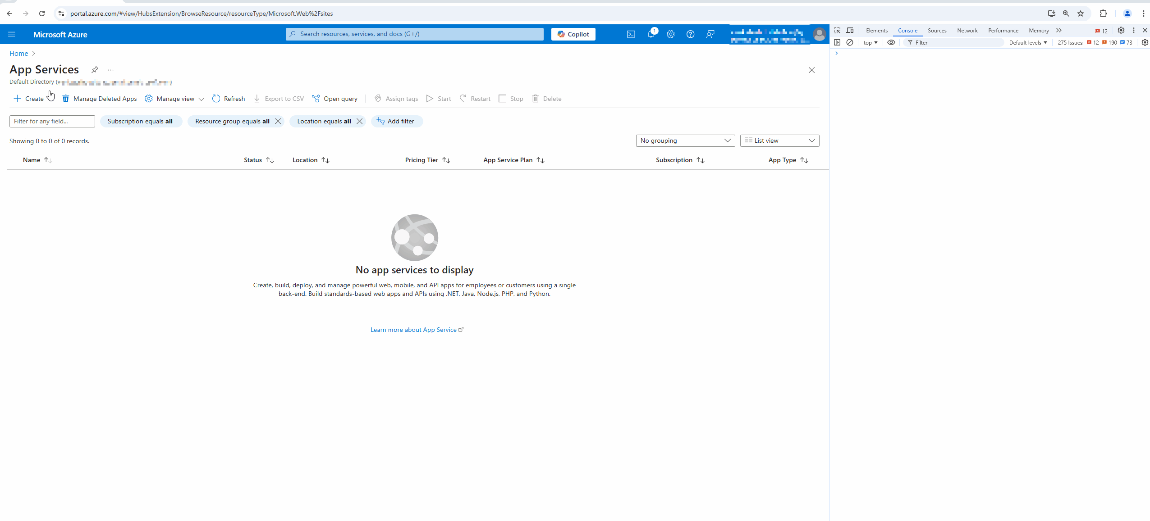The image size is (1150, 521).
Task: Expand the Manage view dropdown
Action: tap(174, 99)
